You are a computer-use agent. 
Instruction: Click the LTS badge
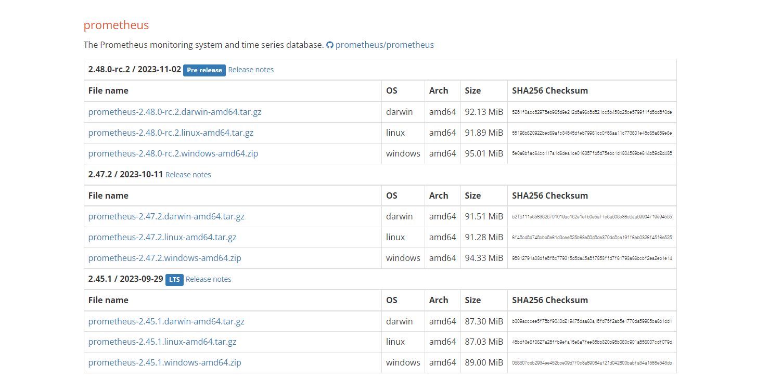[x=174, y=280]
